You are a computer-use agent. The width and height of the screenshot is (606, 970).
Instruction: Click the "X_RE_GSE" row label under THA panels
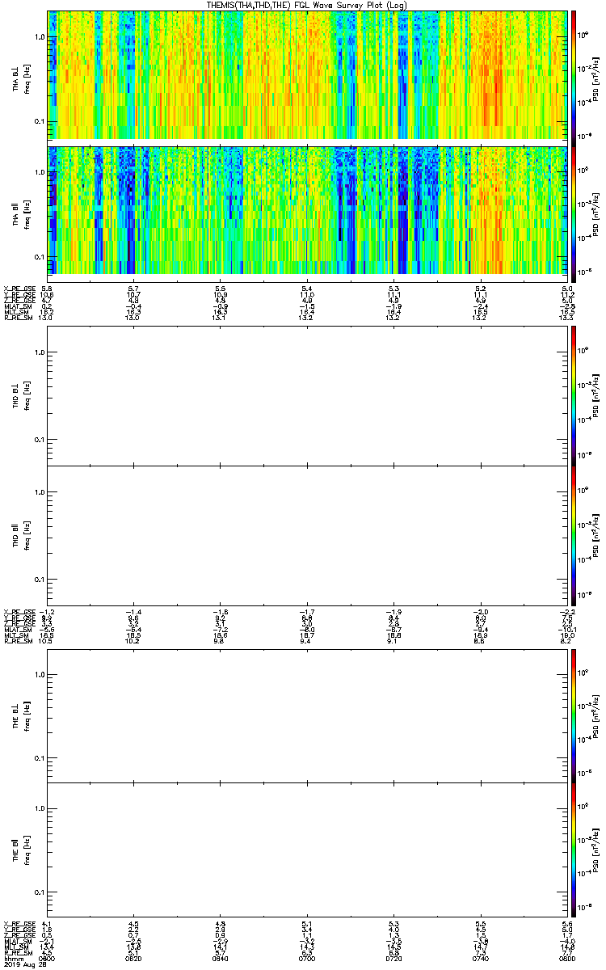pyautogui.click(x=19, y=289)
